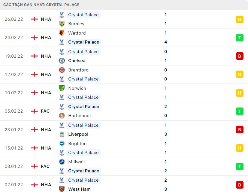Select the NHA competition tag on top row
The height and width of the screenshot is (194, 248).
[x=46, y=19]
